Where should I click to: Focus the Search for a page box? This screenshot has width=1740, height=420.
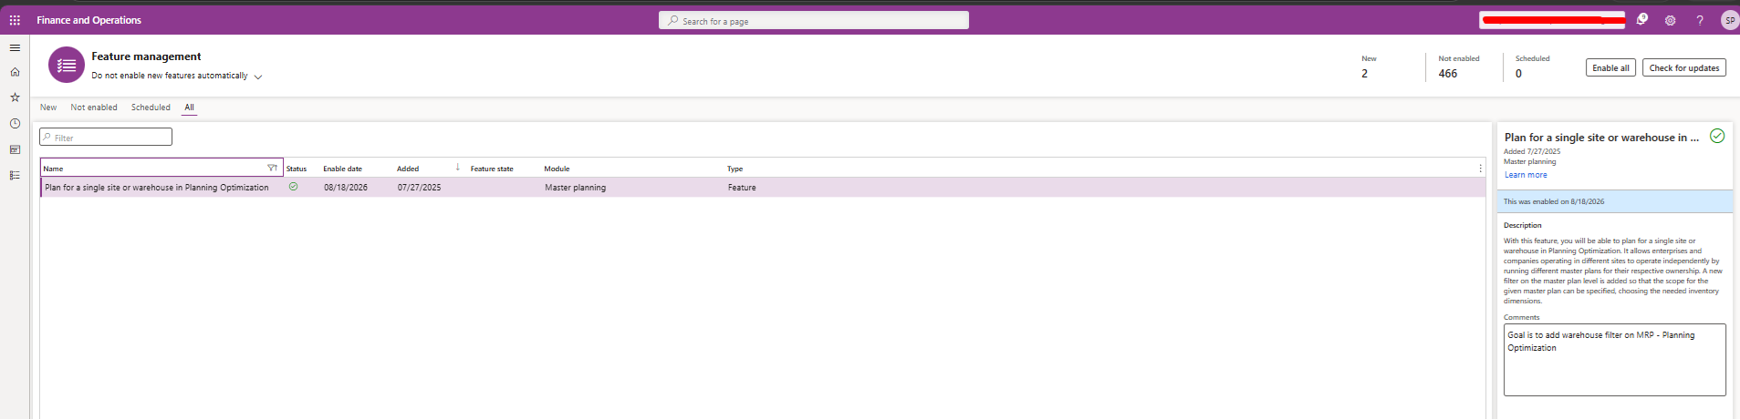point(814,20)
